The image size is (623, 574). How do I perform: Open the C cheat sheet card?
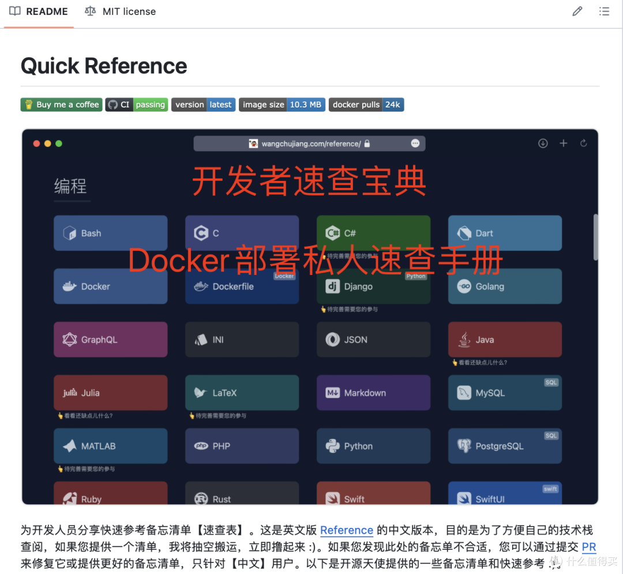click(x=242, y=233)
